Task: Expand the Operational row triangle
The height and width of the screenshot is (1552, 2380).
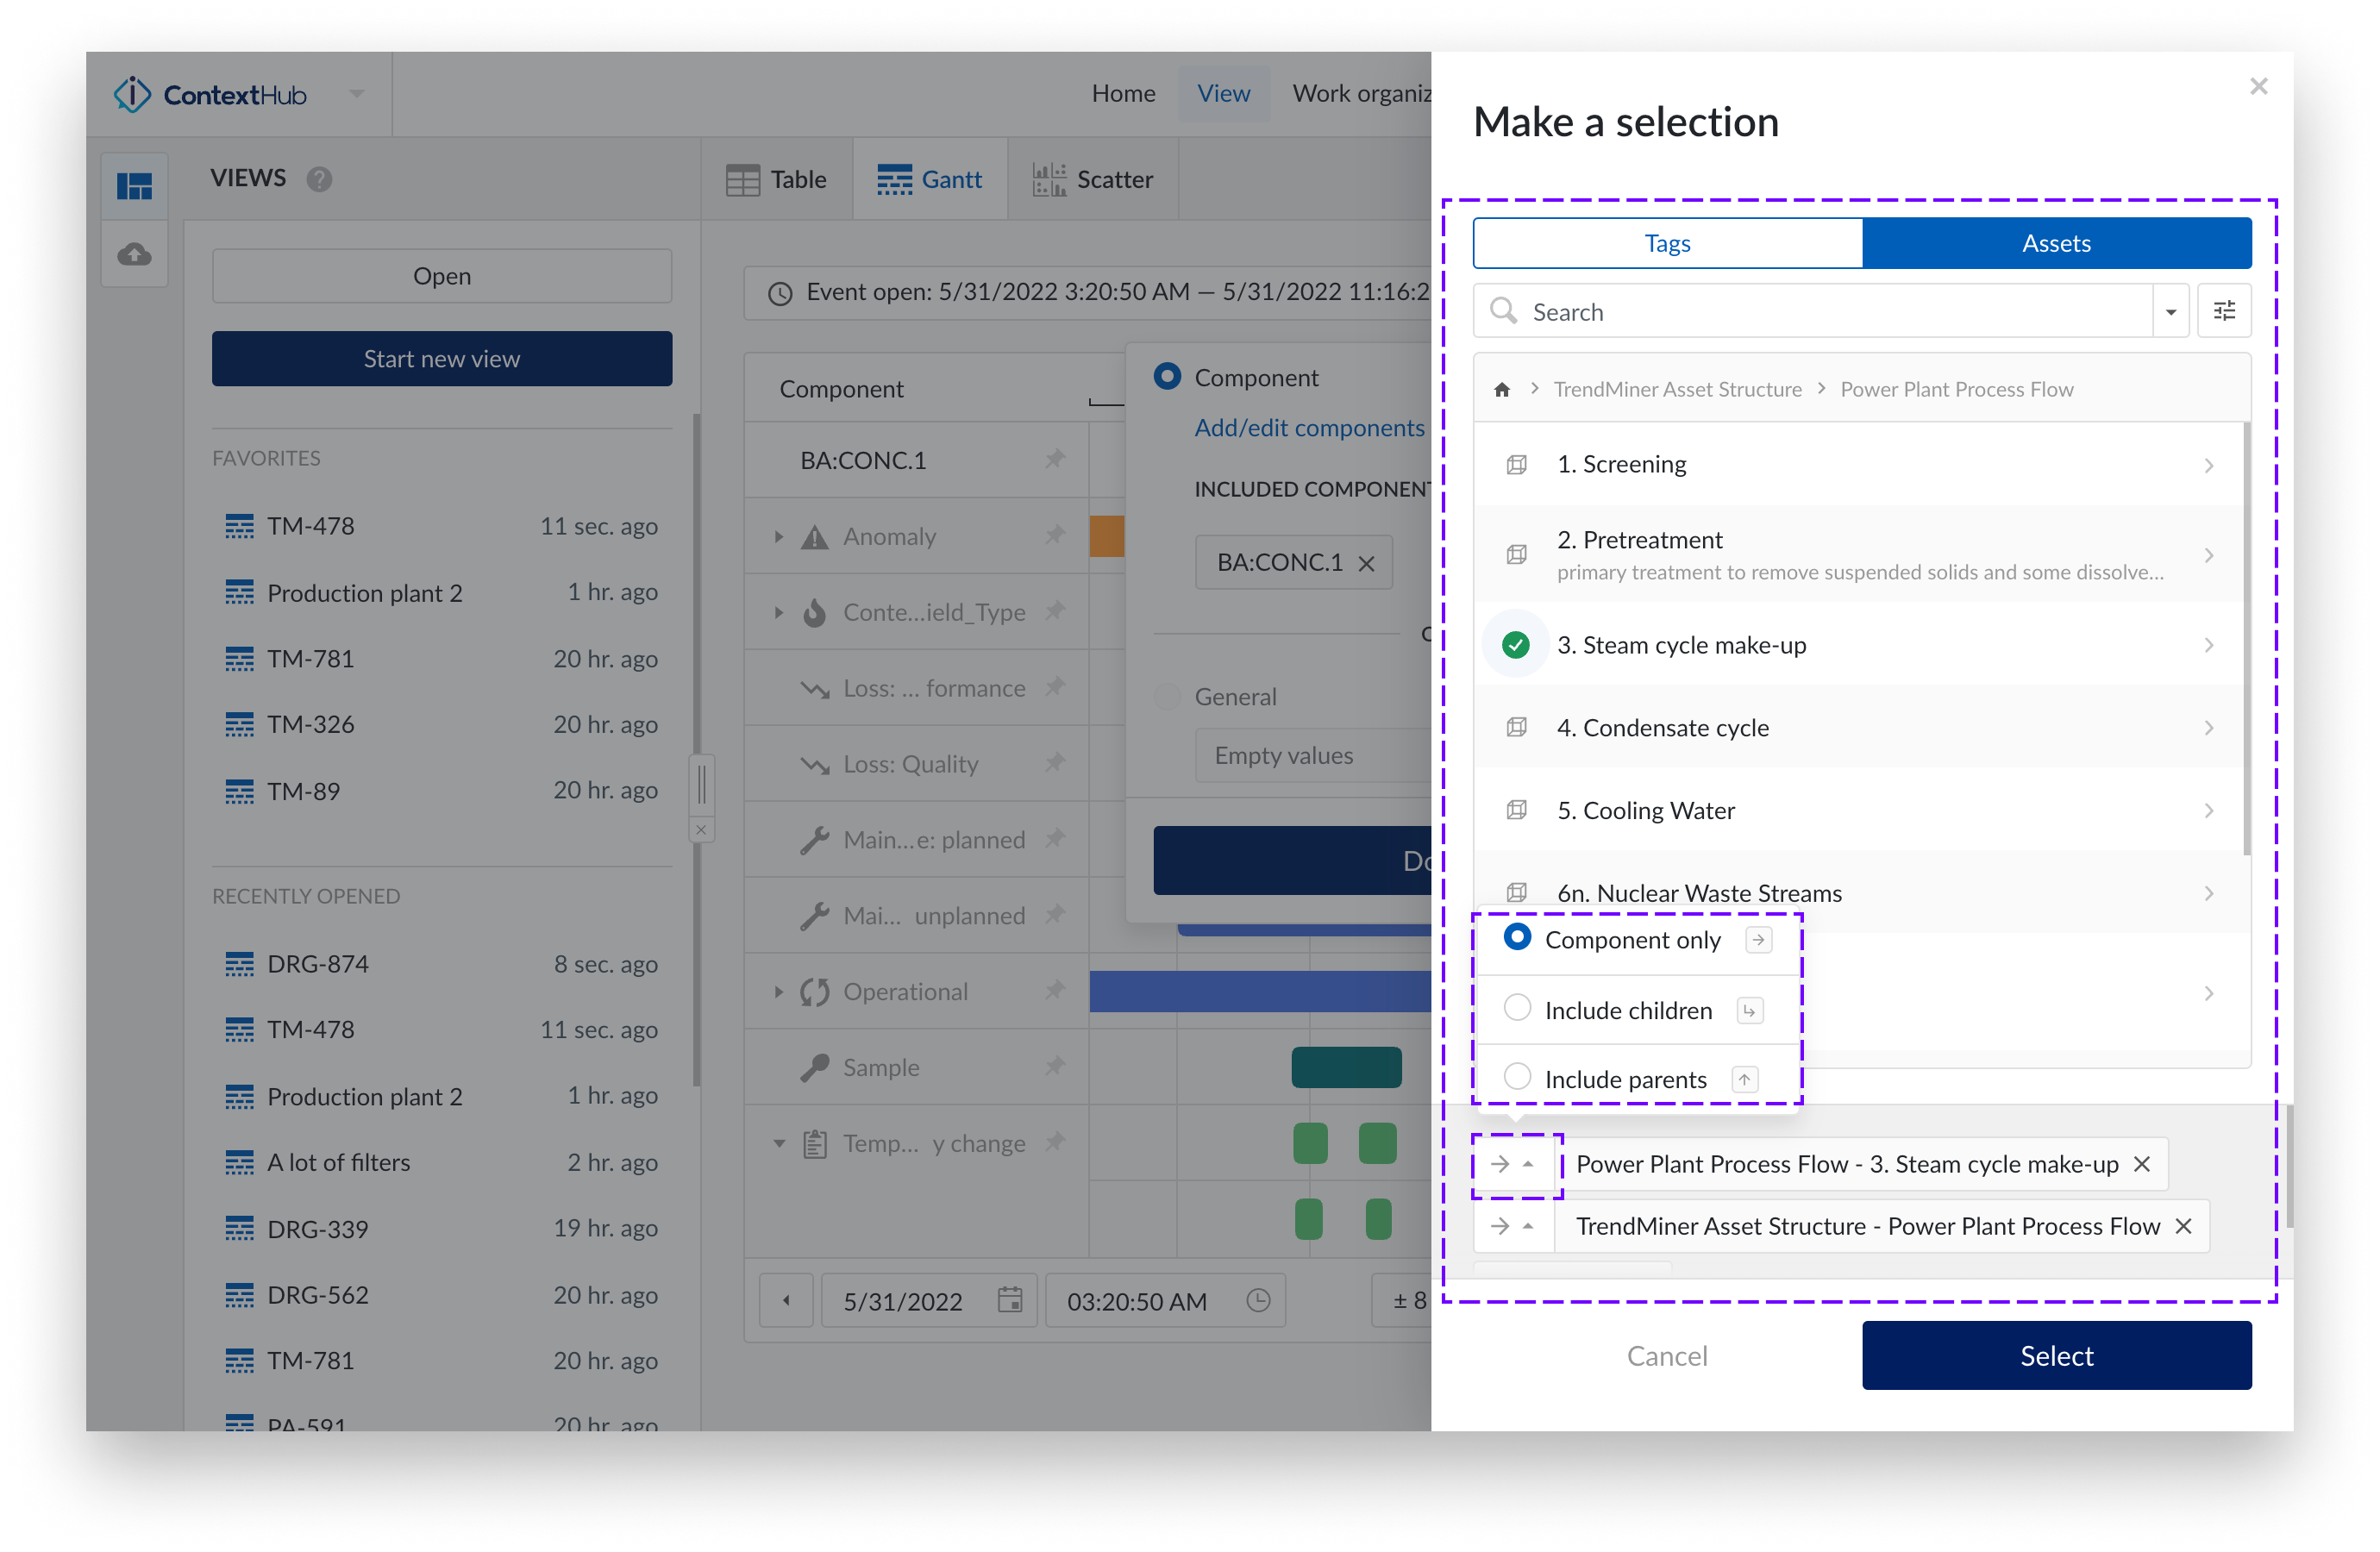Action: (781, 991)
